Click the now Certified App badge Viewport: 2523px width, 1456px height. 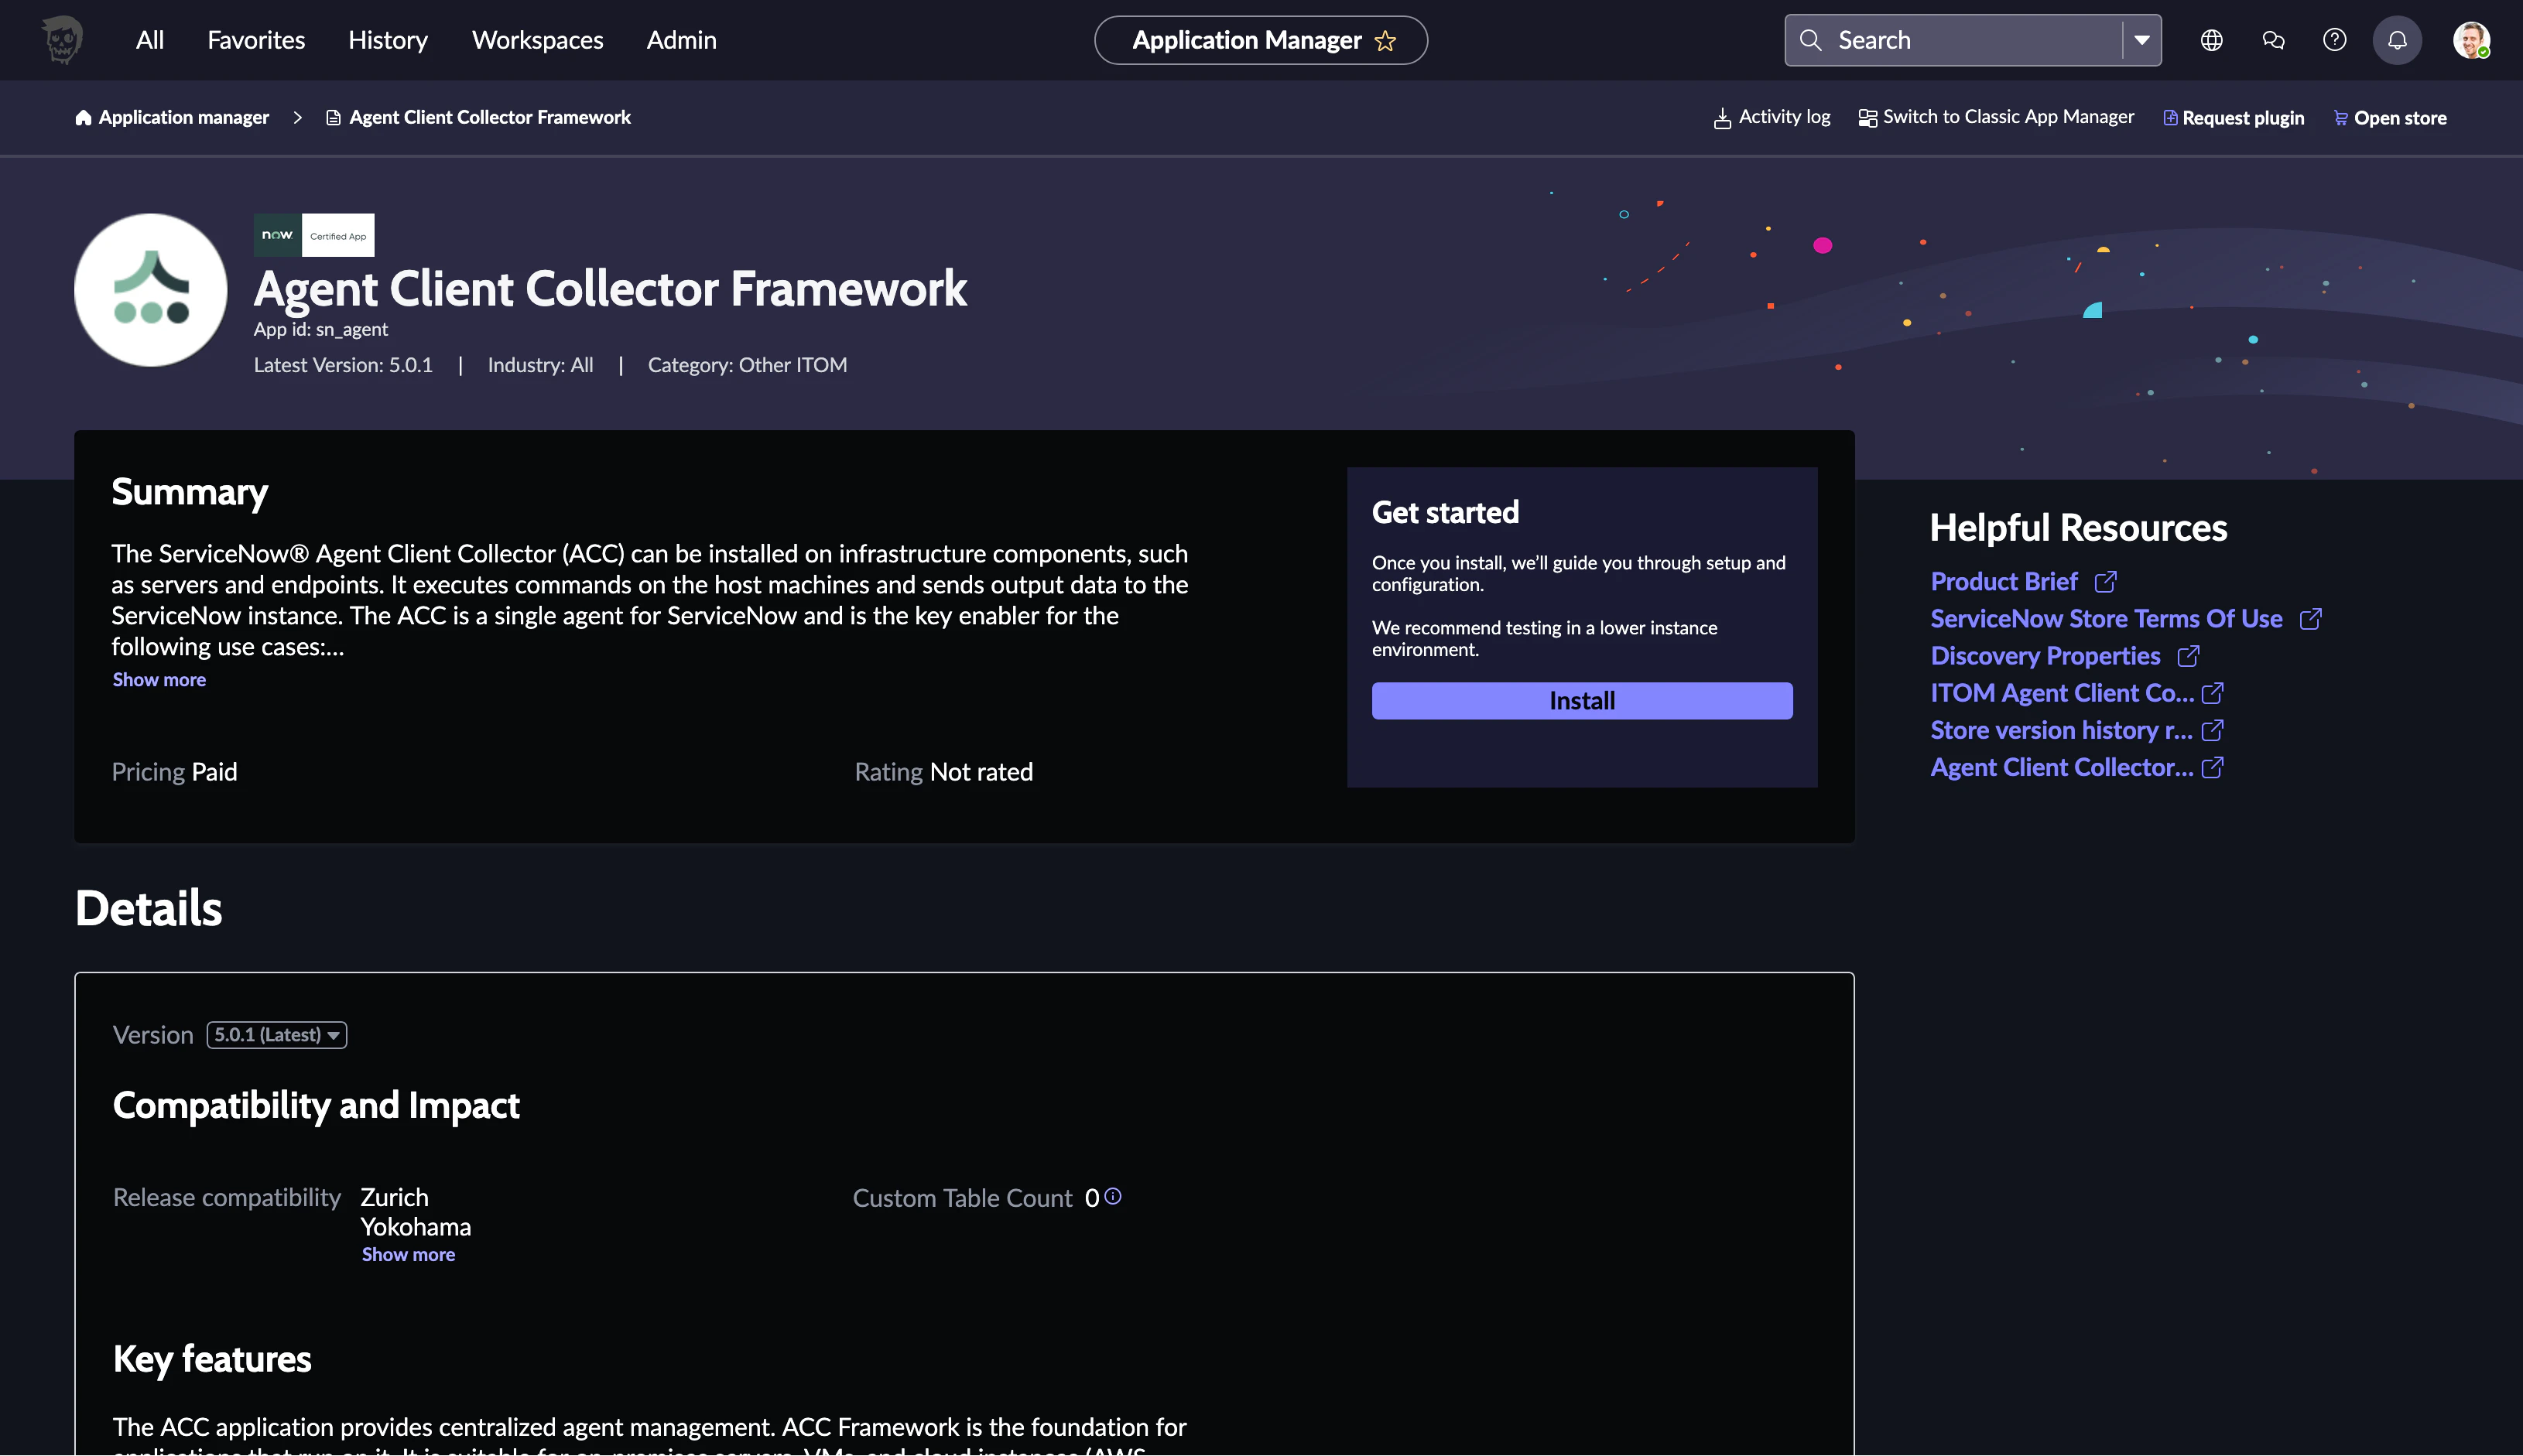click(314, 235)
